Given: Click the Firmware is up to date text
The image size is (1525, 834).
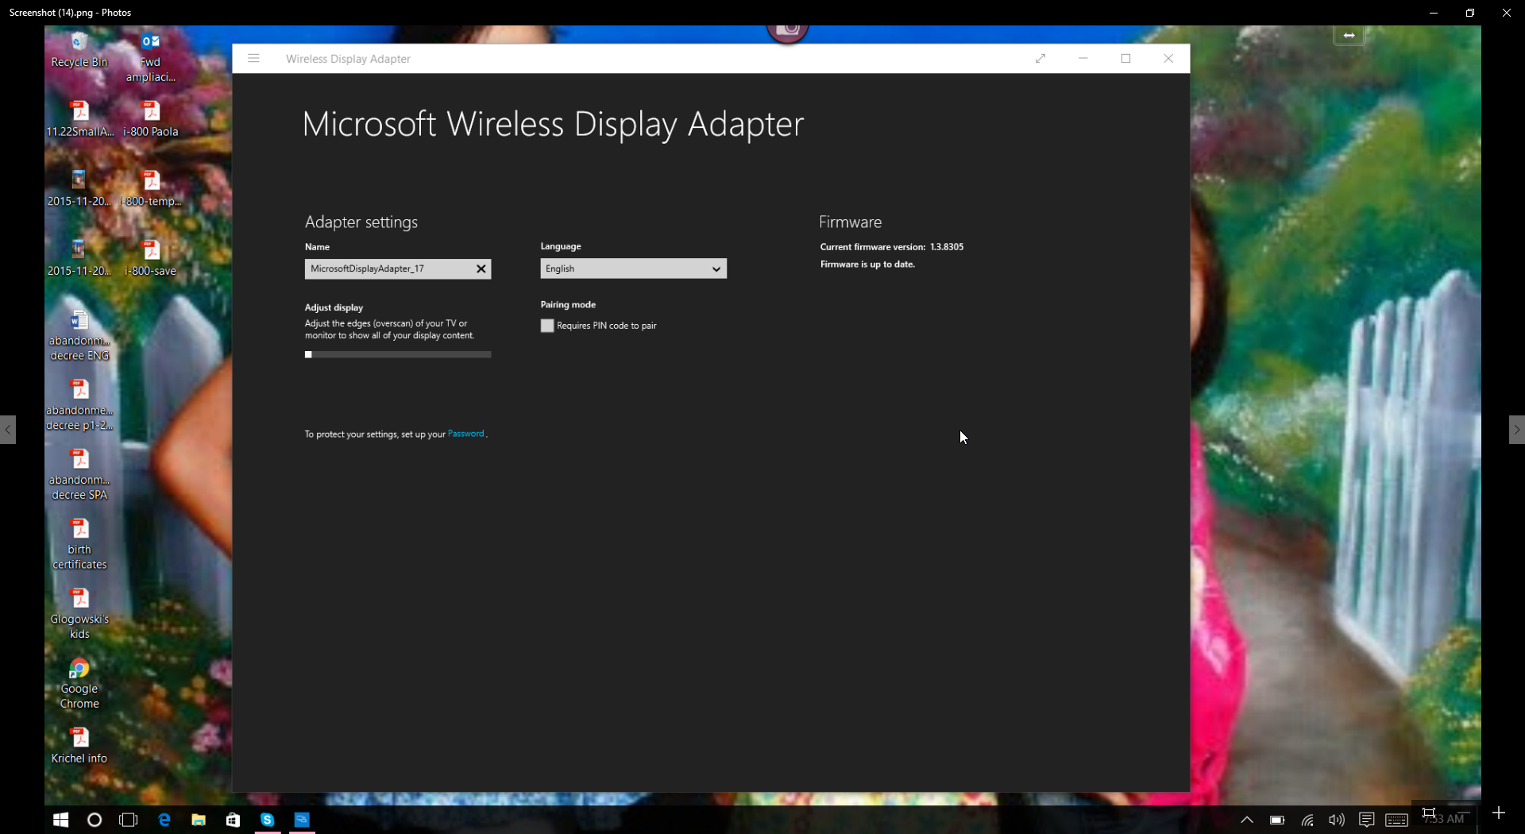Looking at the screenshot, I should pos(867,264).
